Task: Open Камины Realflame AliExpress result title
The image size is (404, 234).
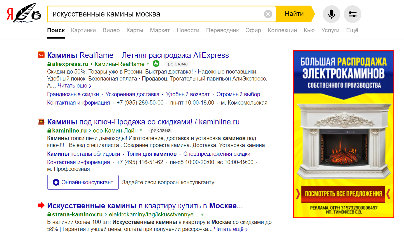Action: [138, 55]
